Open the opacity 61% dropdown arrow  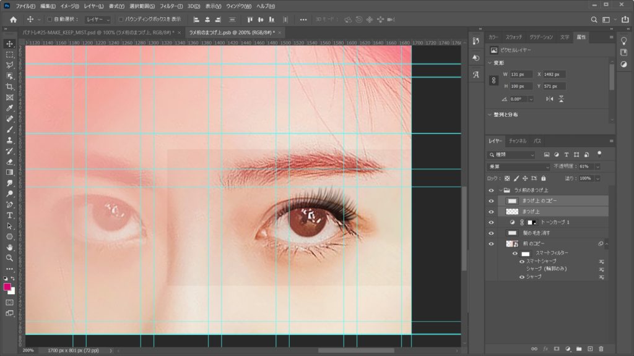click(597, 167)
